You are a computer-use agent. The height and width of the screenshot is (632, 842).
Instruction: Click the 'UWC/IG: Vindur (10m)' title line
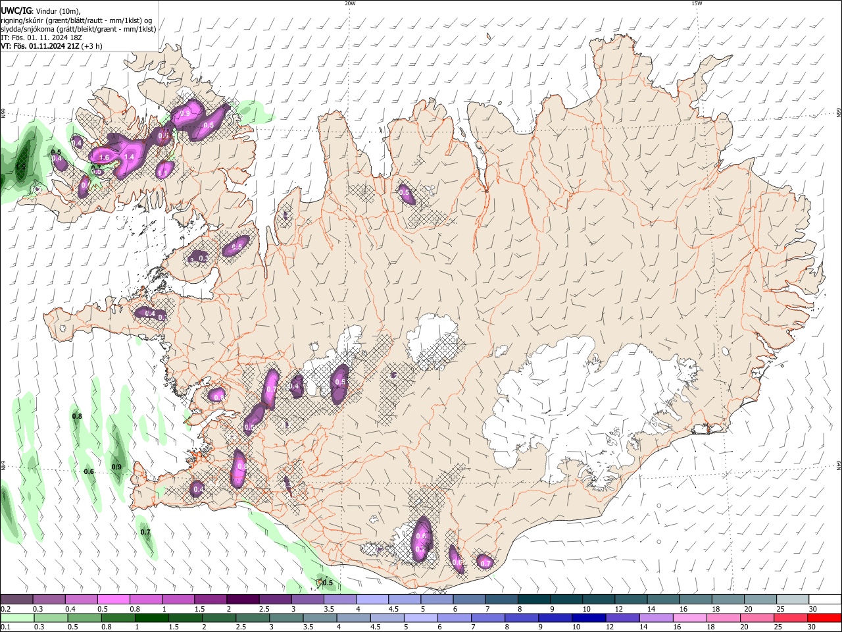41,11
